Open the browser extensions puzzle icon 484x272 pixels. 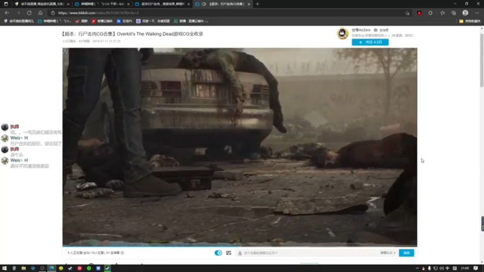[430, 13]
